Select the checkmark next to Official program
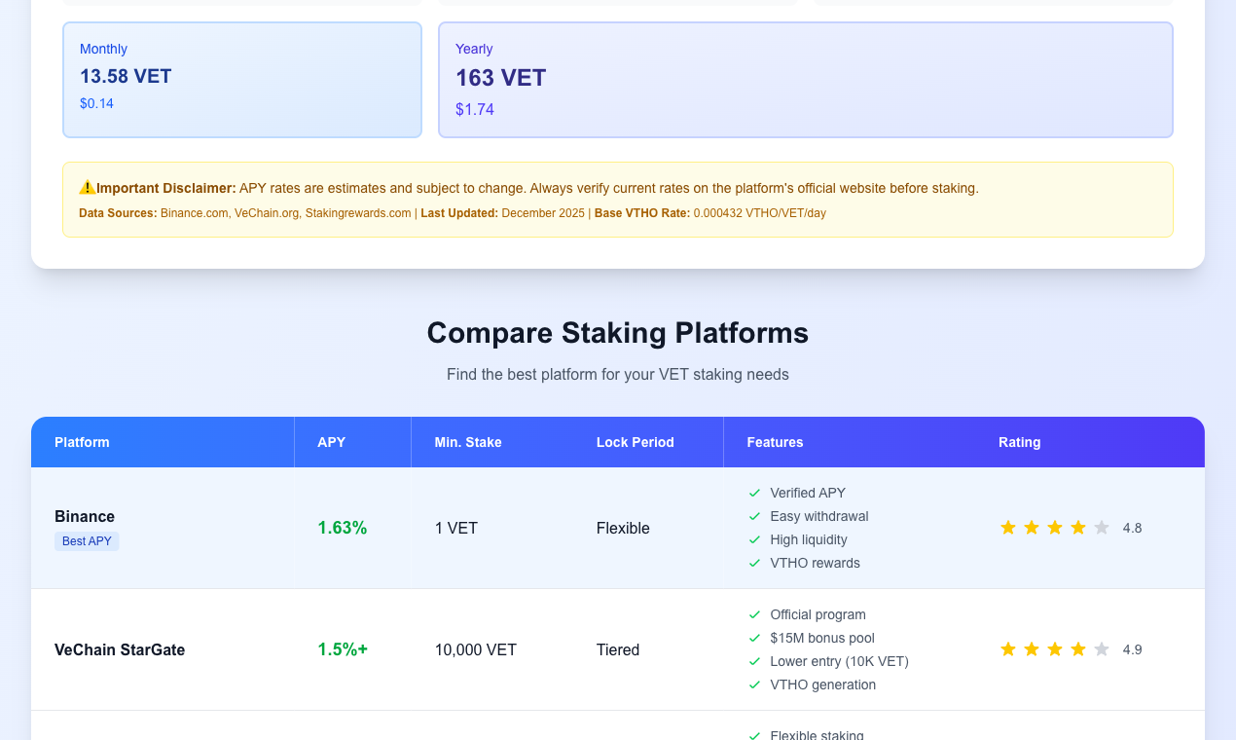The width and height of the screenshot is (1236, 740). pyautogui.click(x=754, y=614)
